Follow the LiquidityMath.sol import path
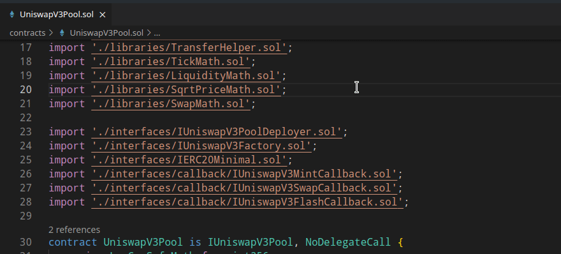Screen dimensions: 561x254 tap(186, 75)
